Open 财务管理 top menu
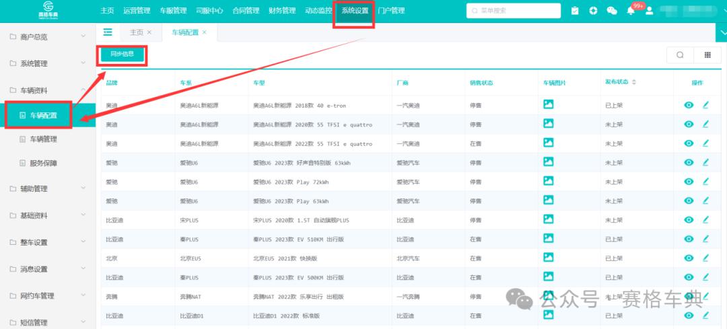 282,11
